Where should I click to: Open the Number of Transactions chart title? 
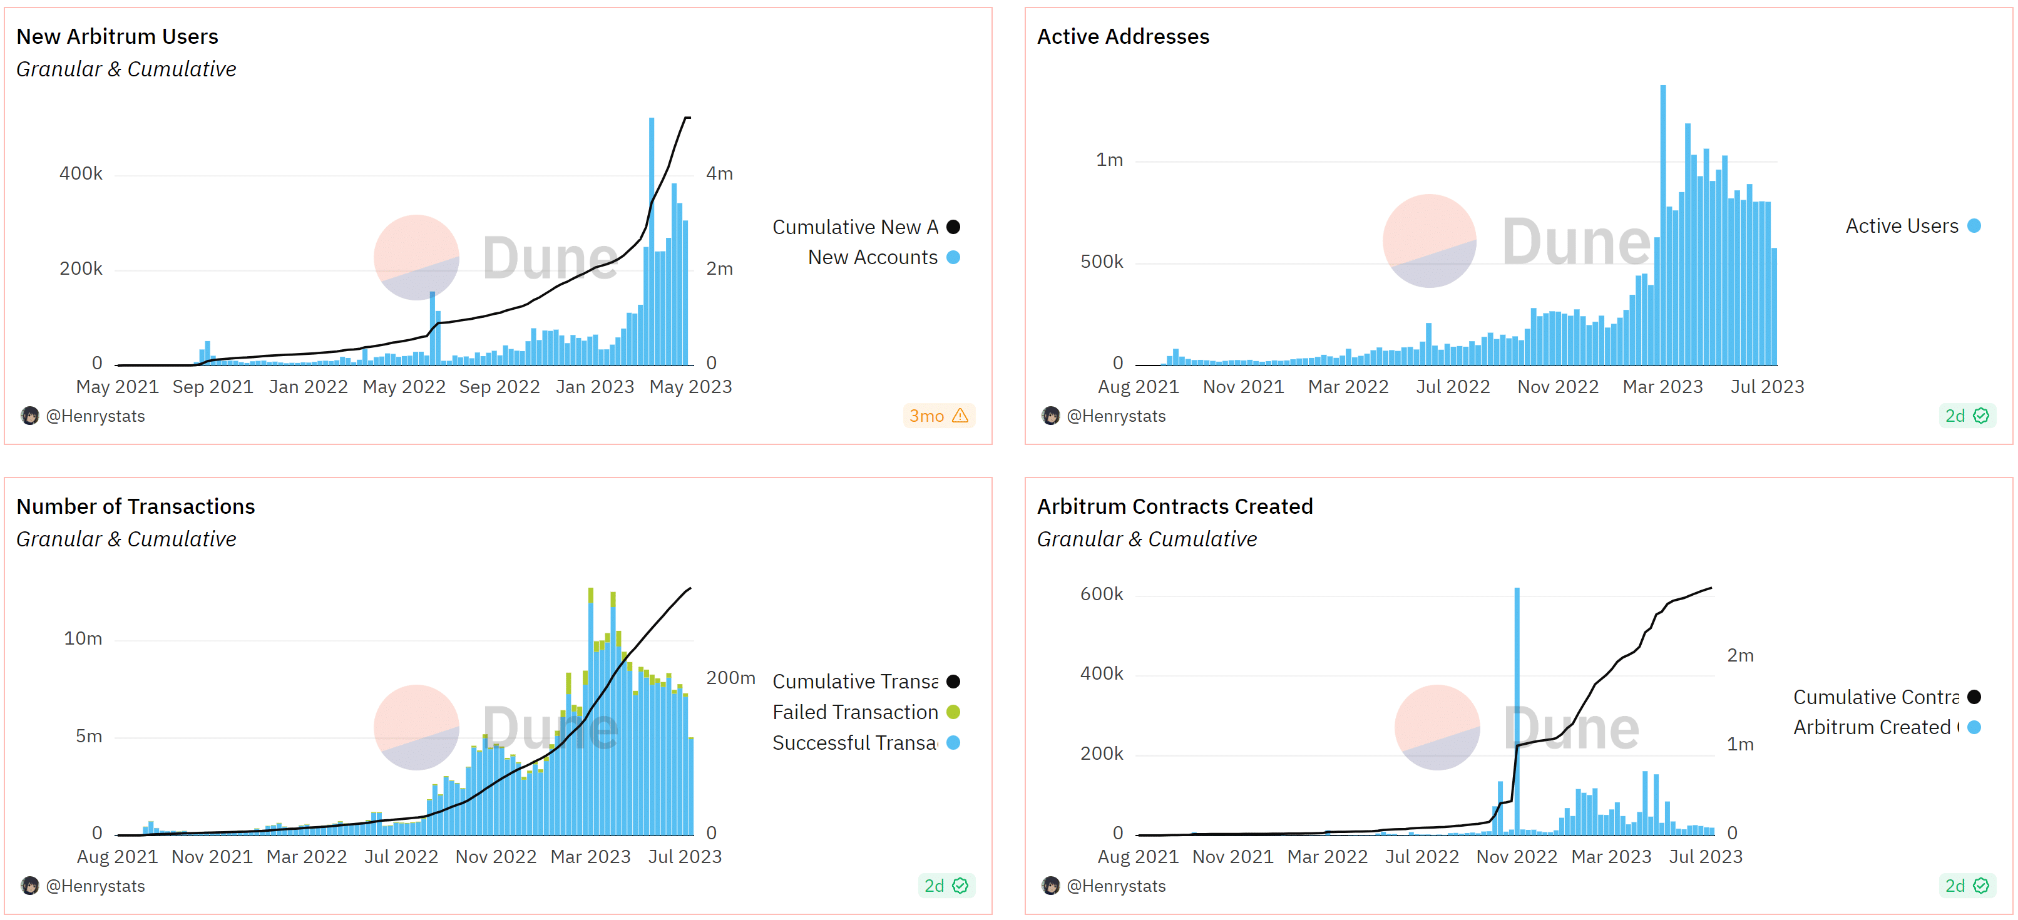tap(136, 506)
